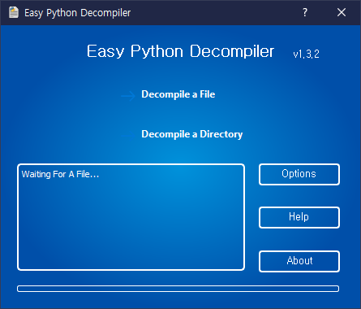The image size is (361, 309).
Task: Select Decompile a File
Action: coord(178,94)
